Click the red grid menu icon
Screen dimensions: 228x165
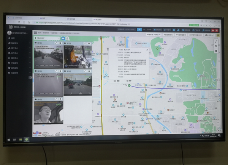(x=217, y=30)
